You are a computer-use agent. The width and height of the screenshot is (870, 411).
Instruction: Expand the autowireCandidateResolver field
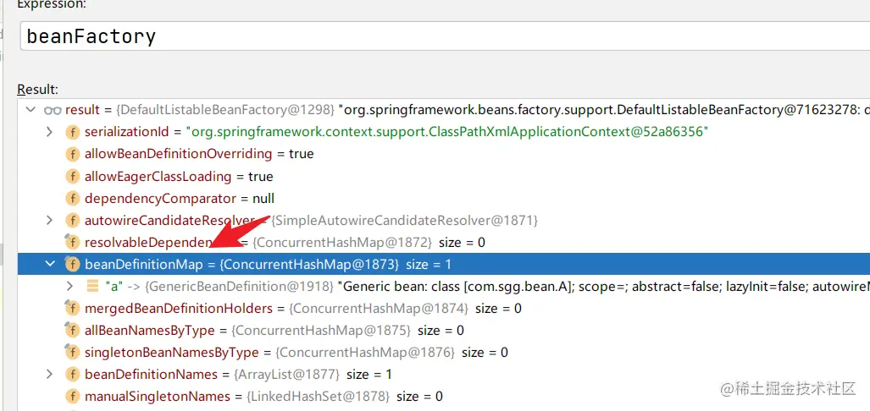pos(49,221)
